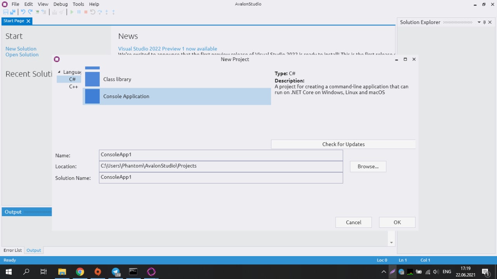Switch to the Error List tab
Screen dimensions: 497x279
13,250
